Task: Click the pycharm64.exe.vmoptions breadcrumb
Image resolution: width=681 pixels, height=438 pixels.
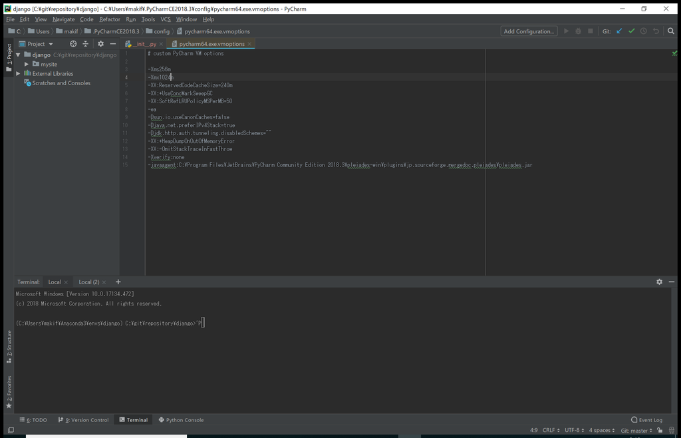Action: pos(213,31)
